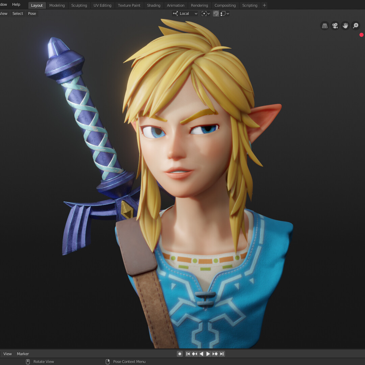Image resolution: width=365 pixels, height=365 pixels.
Task: Open the timeline Marker menu
Action: (x=23, y=354)
